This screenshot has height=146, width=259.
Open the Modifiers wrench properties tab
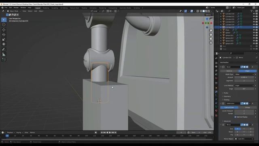coord(216,92)
